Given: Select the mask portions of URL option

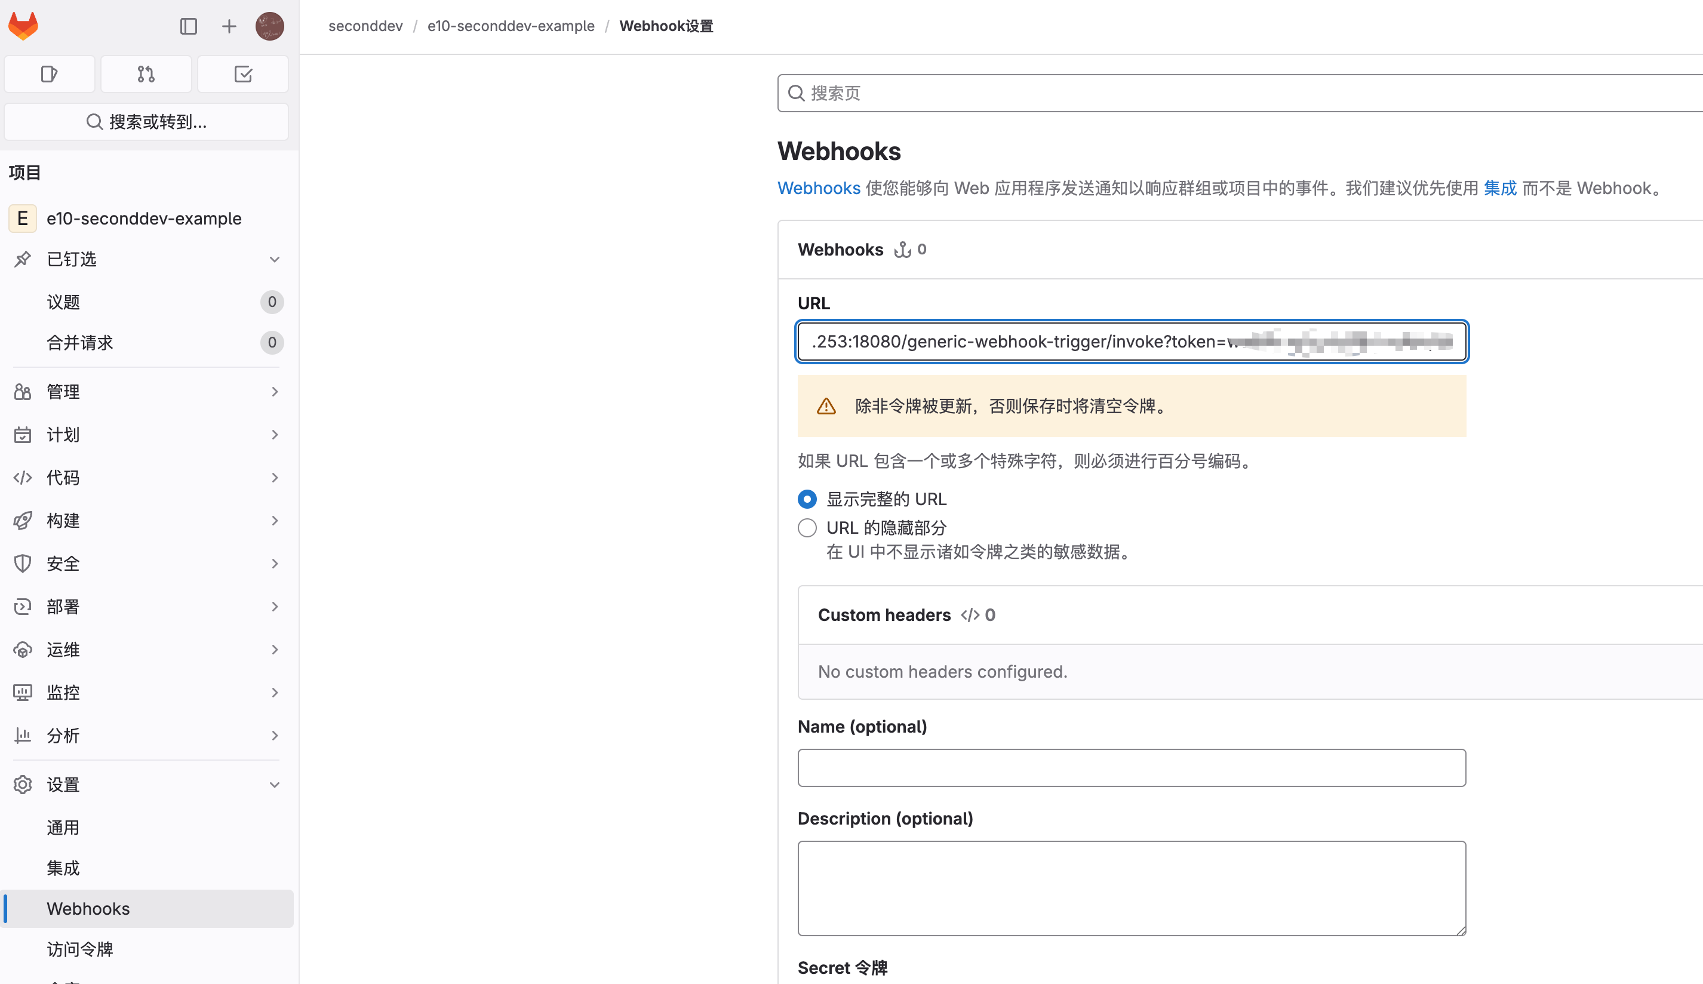Looking at the screenshot, I should tap(807, 527).
